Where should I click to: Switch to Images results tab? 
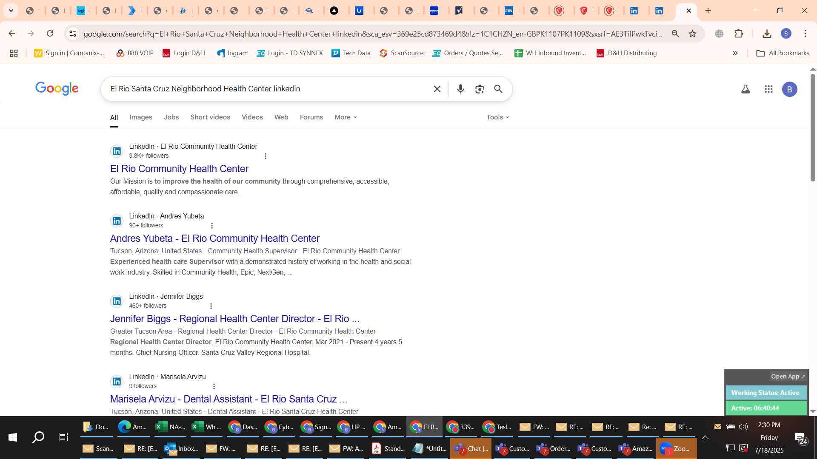click(141, 117)
